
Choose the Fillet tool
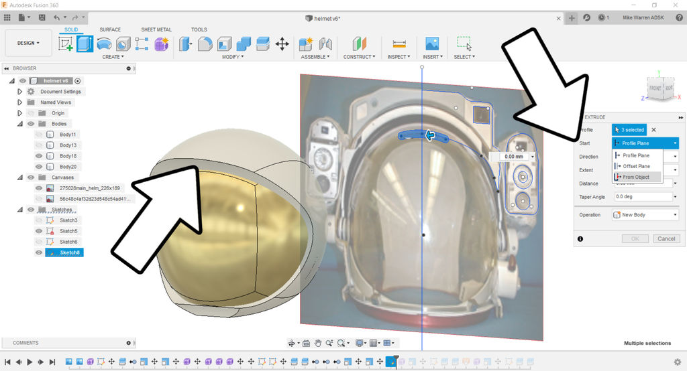[x=205, y=44]
